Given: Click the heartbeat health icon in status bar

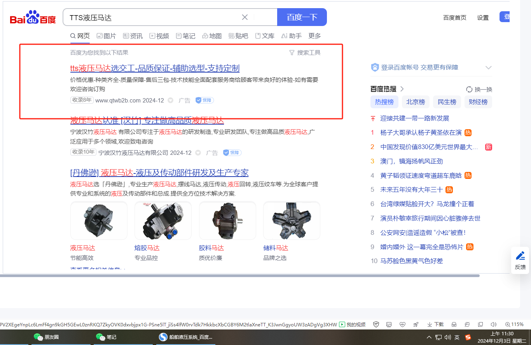Looking at the screenshot, I should click(x=402, y=324).
